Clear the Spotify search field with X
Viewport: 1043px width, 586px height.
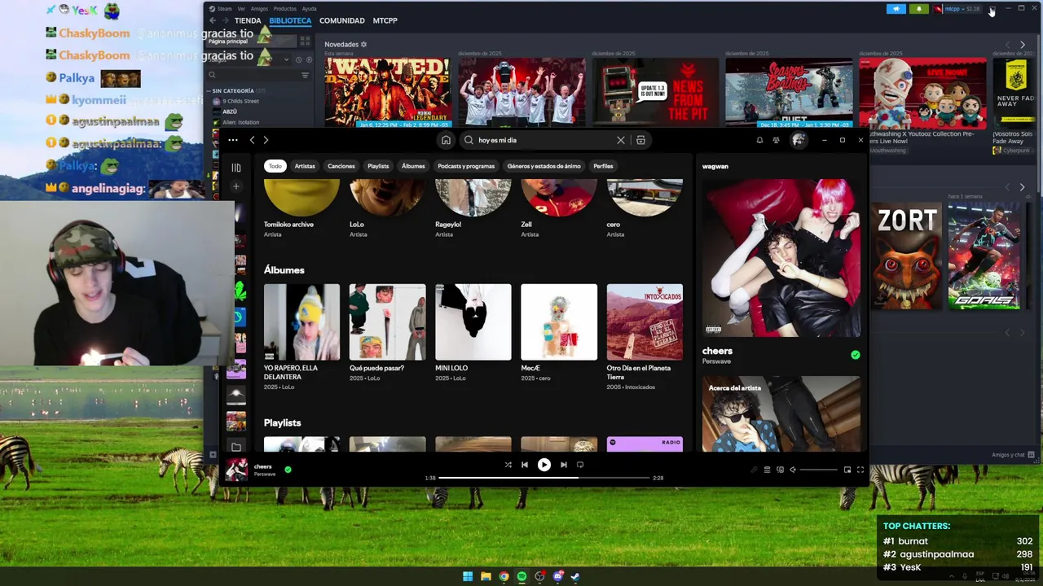(x=621, y=140)
